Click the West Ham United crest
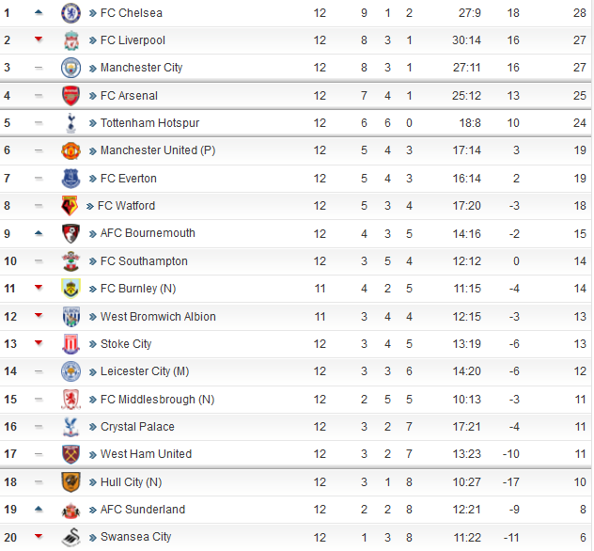This screenshot has width=594, height=551. tap(70, 454)
